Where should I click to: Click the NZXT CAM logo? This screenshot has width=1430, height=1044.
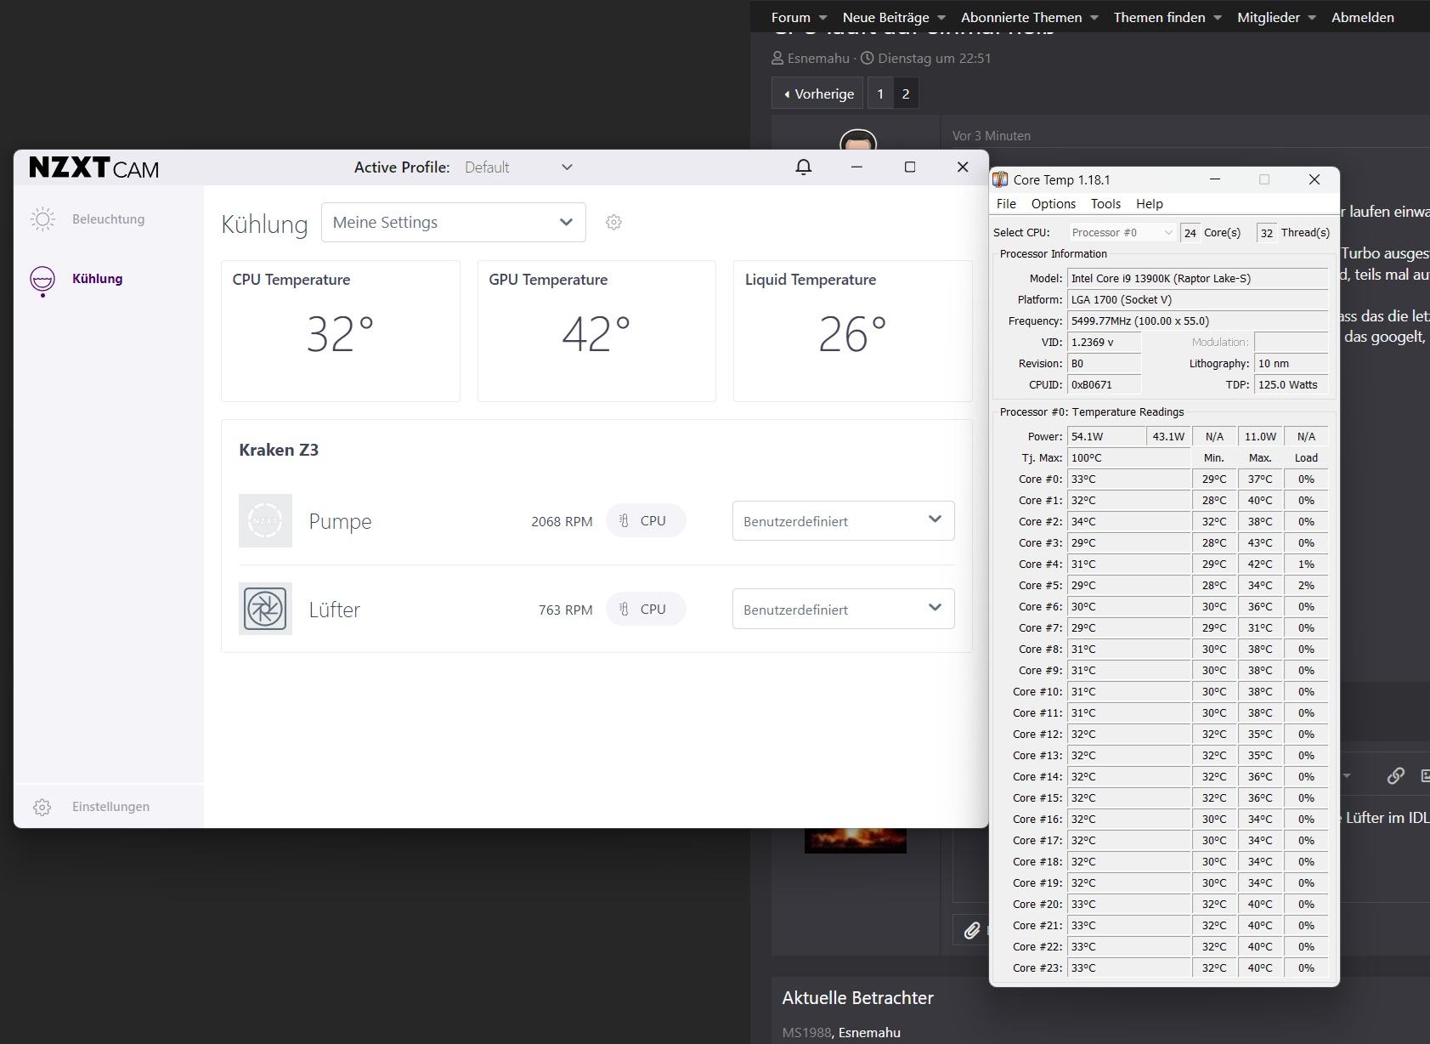[93, 167]
